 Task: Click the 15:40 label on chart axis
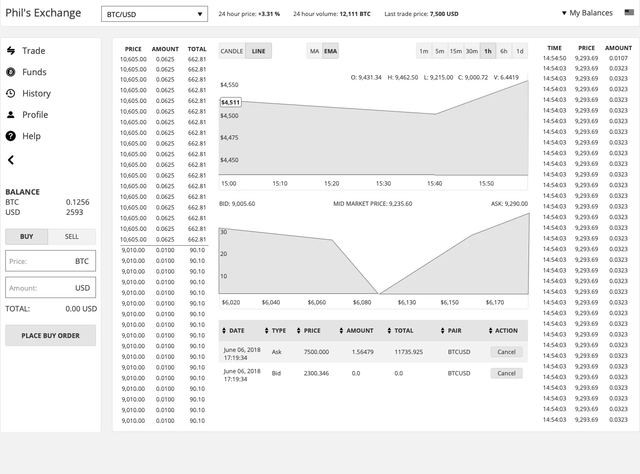click(435, 183)
